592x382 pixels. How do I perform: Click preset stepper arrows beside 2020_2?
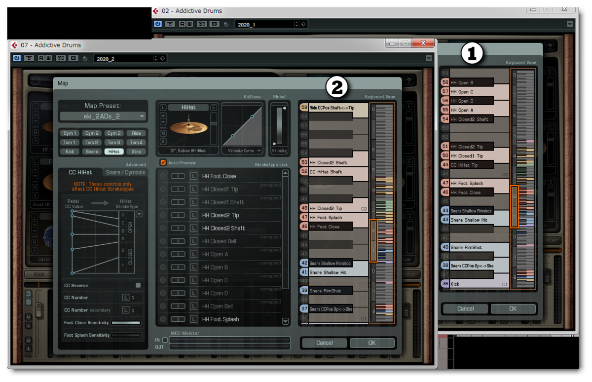156,59
